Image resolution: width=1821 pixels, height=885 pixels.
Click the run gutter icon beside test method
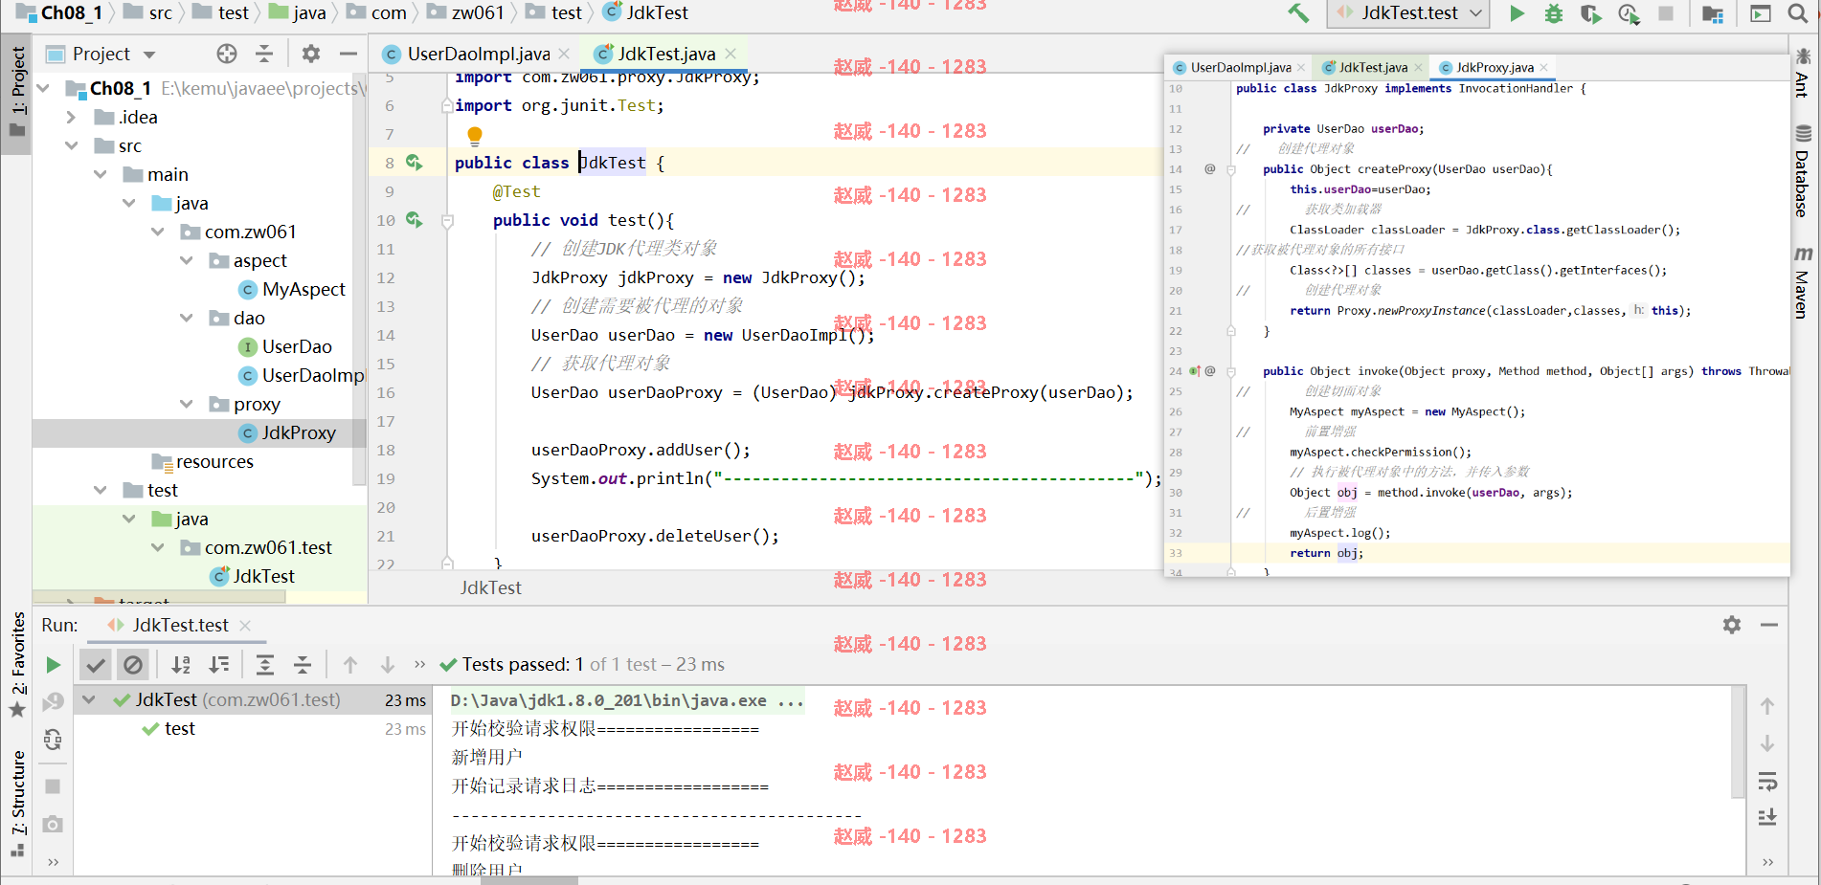click(414, 219)
